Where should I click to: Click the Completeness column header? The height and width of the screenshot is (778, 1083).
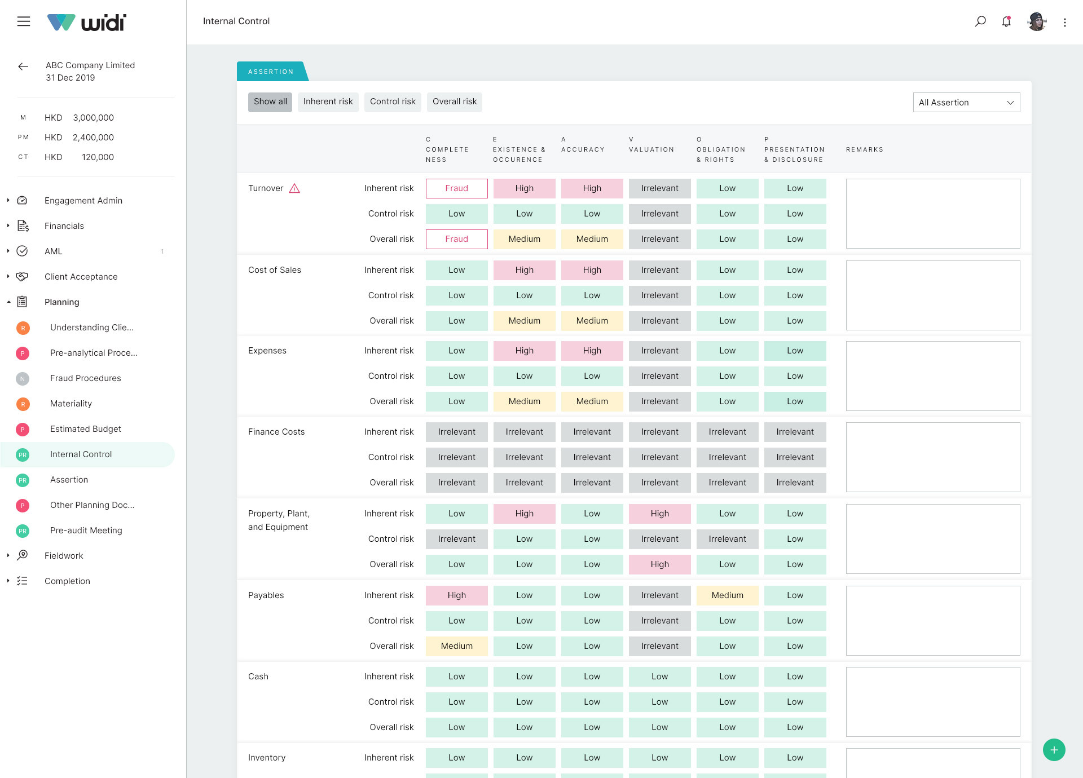click(x=447, y=149)
